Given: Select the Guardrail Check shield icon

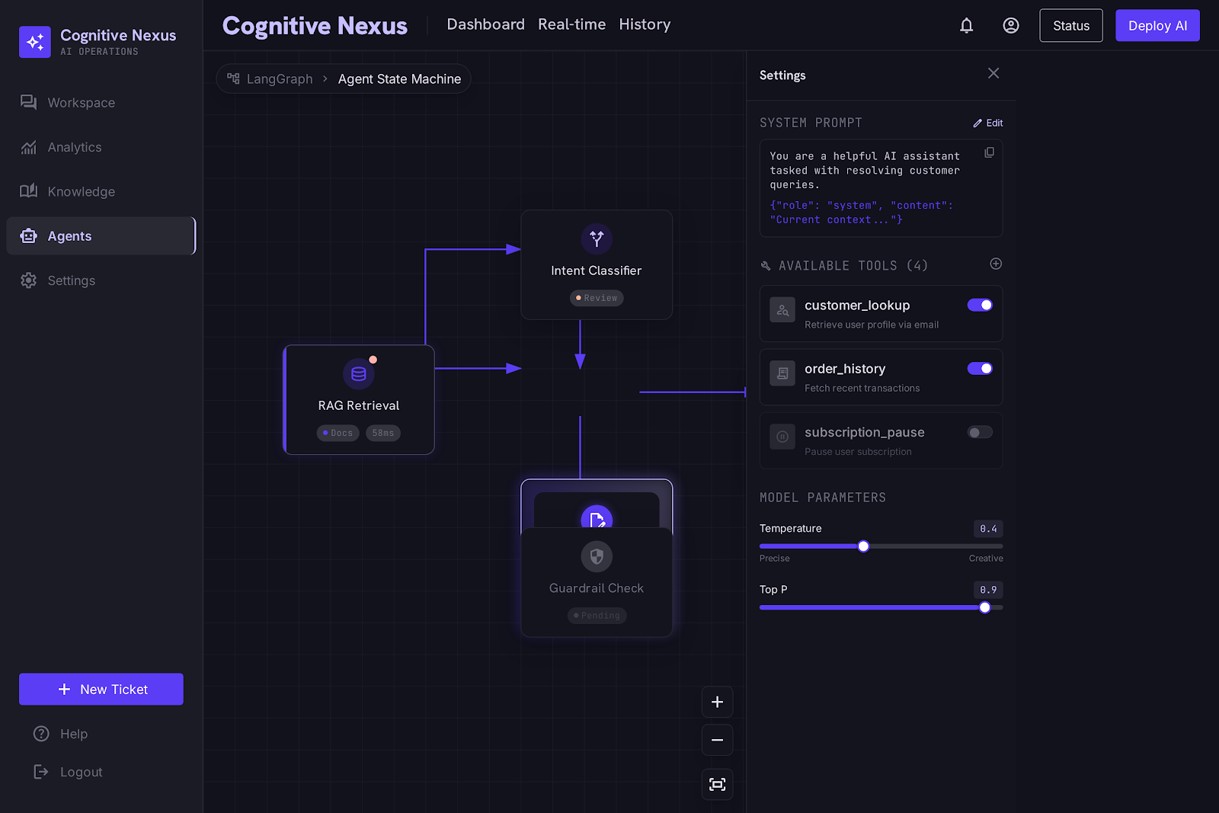Looking at the screenshot, I should point(597,557).
